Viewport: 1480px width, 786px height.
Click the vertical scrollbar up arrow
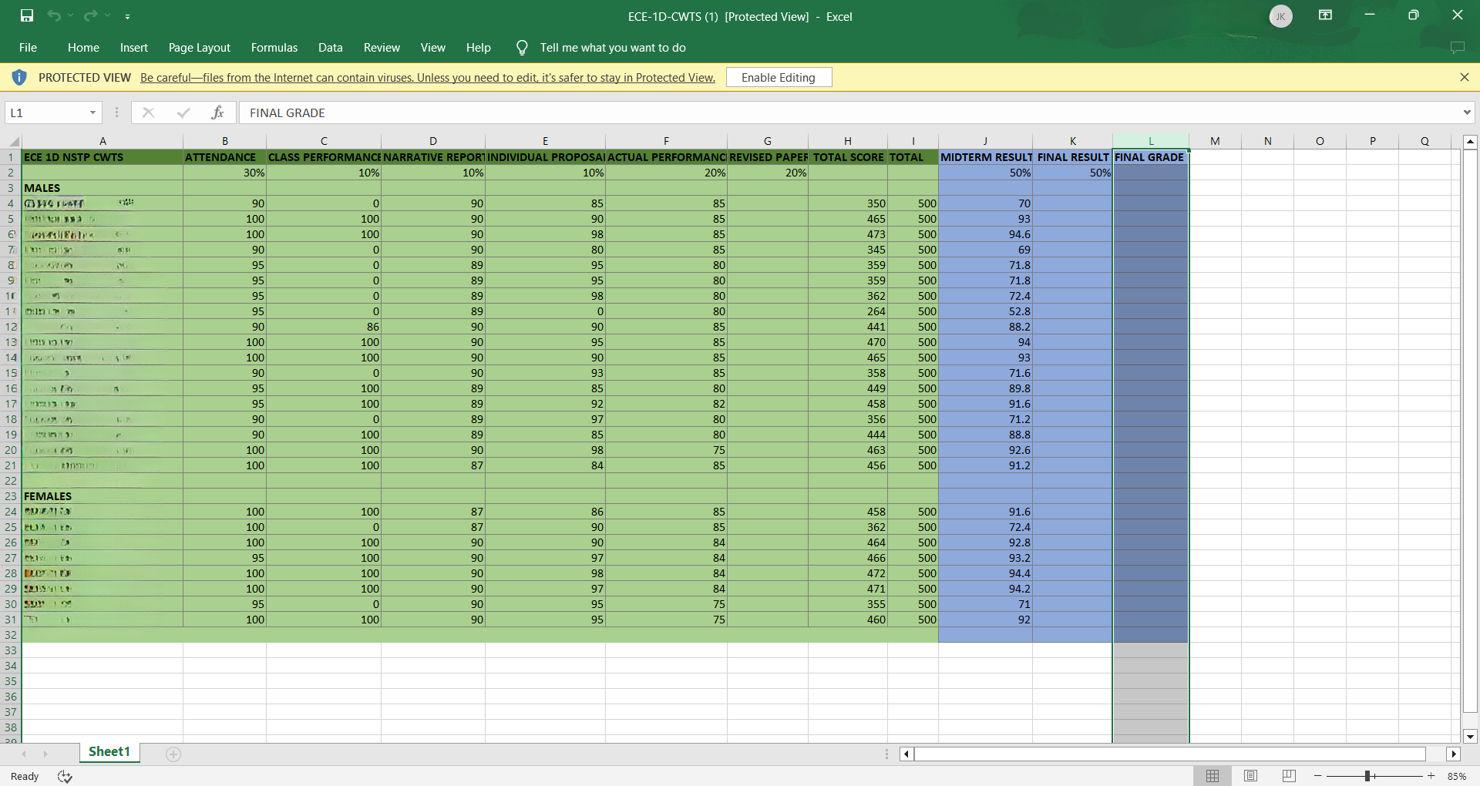[1470, 142]
